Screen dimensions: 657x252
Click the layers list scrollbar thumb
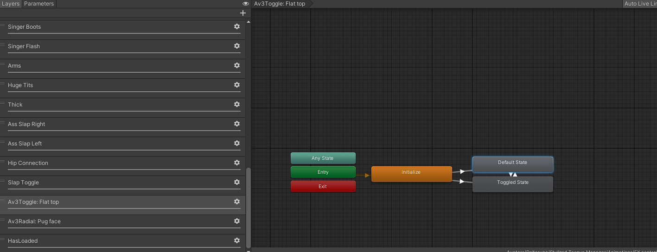pos(248,208)
